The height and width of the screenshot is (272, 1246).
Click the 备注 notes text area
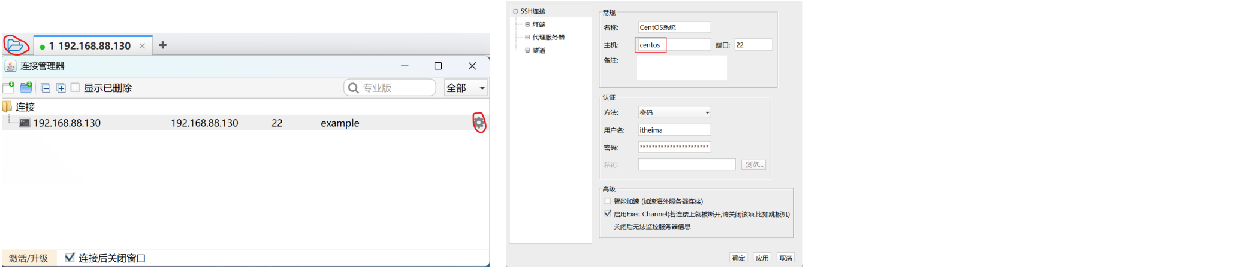(682, 68)
